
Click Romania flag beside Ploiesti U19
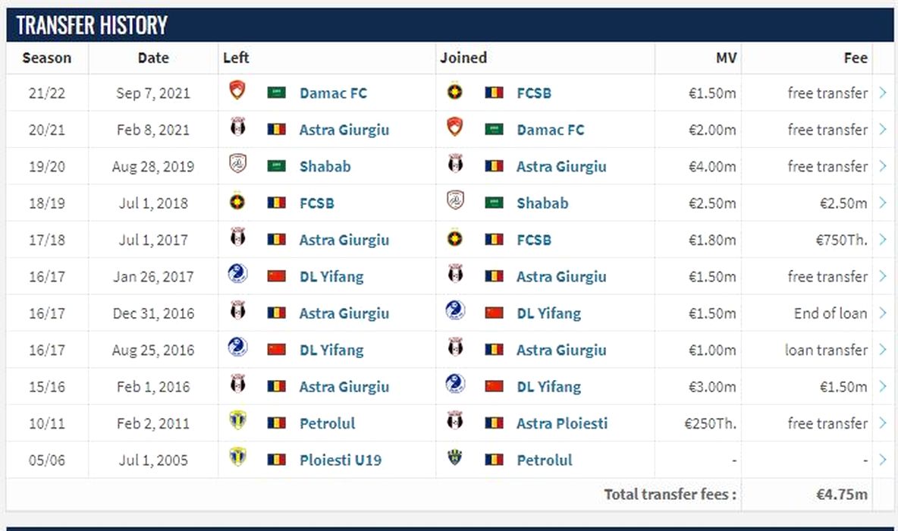click(x=277, y=460)
